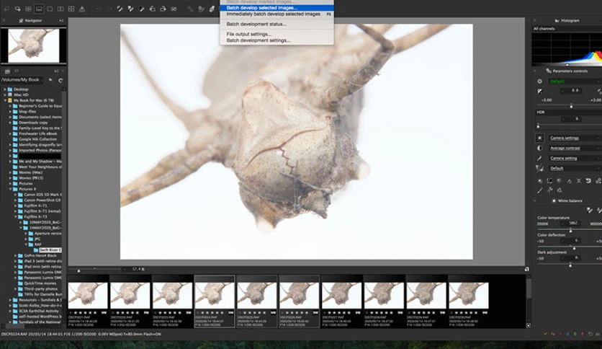The width and height of the screenshot is (602, 349).
Task: Collapse the My Book for Mac node
Action: pyautogui.click(x=5, y=100)
